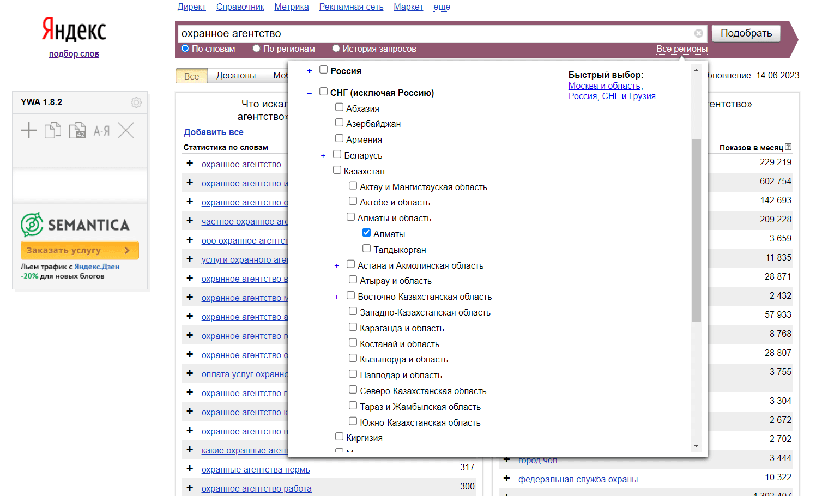Click the help icon beside Показов в месяц

point(788,147)
